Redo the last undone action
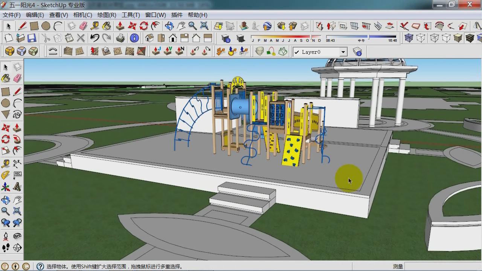482x271 pixels. click(107, 38)
